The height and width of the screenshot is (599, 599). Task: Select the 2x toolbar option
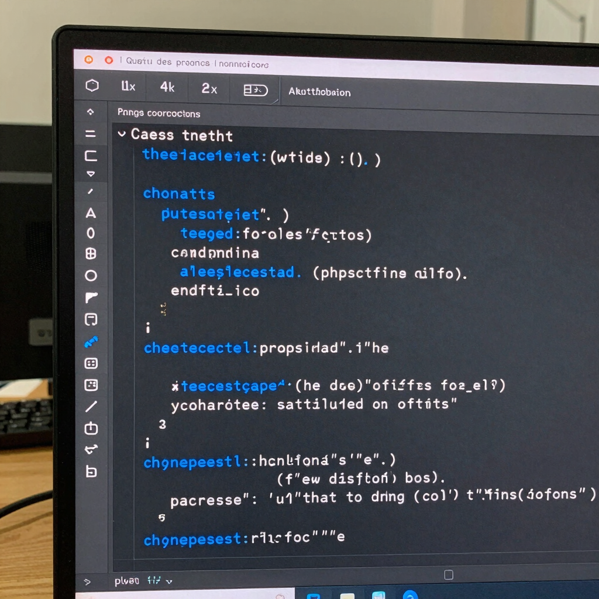coord(209,89)
